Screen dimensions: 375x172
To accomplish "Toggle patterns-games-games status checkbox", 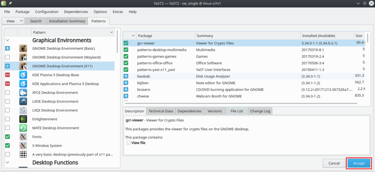I will [x=126, y=57].
